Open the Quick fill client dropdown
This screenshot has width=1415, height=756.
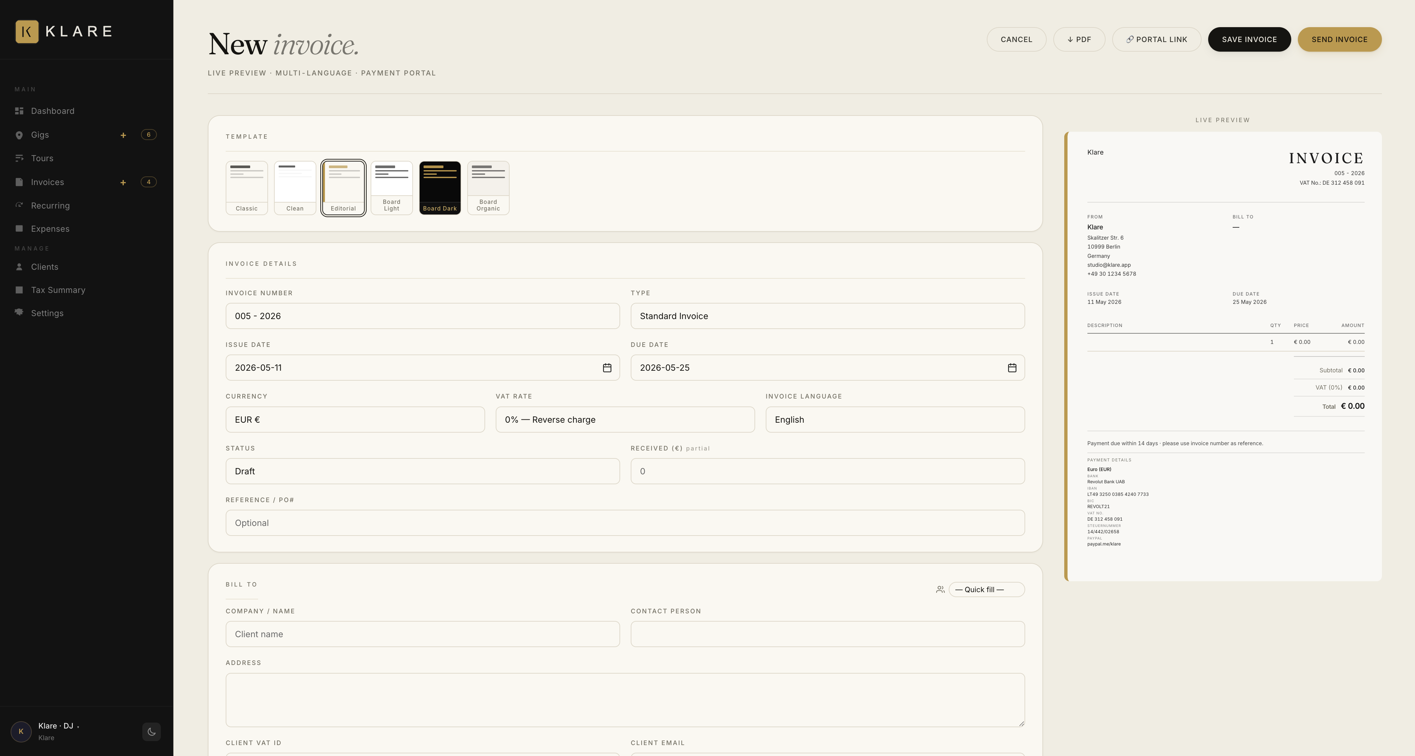pyautogui.click(x=986, y=590)
